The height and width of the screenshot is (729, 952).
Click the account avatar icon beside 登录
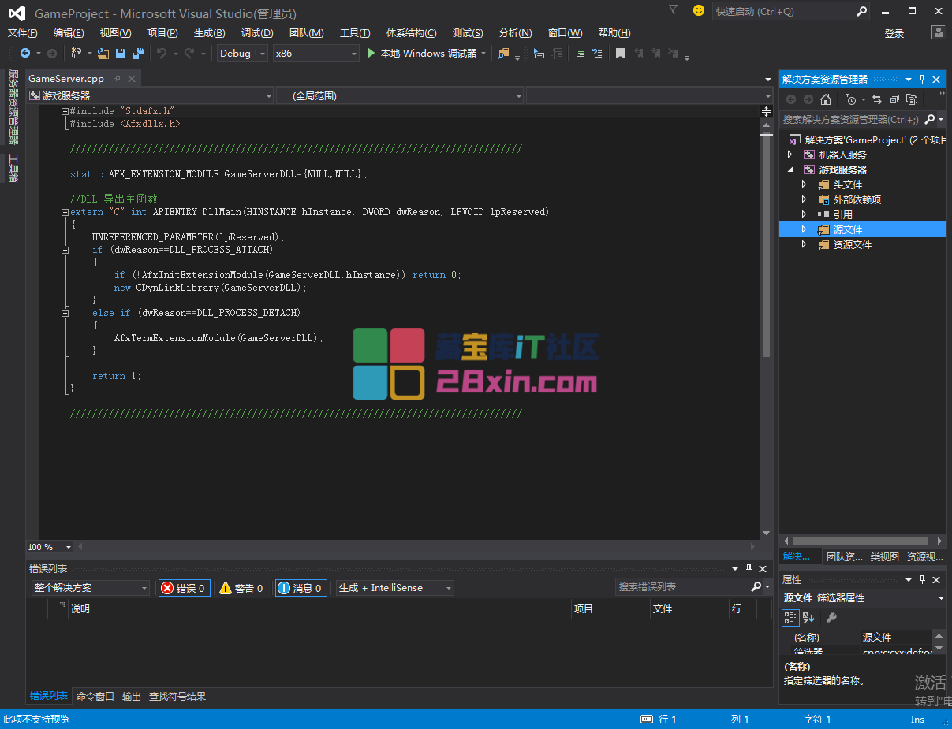(x=939, y=32)
